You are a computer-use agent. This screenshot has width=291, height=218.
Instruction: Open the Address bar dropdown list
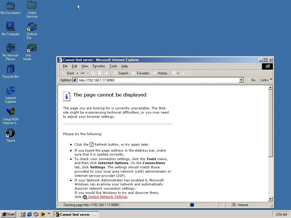click(241, 80)
